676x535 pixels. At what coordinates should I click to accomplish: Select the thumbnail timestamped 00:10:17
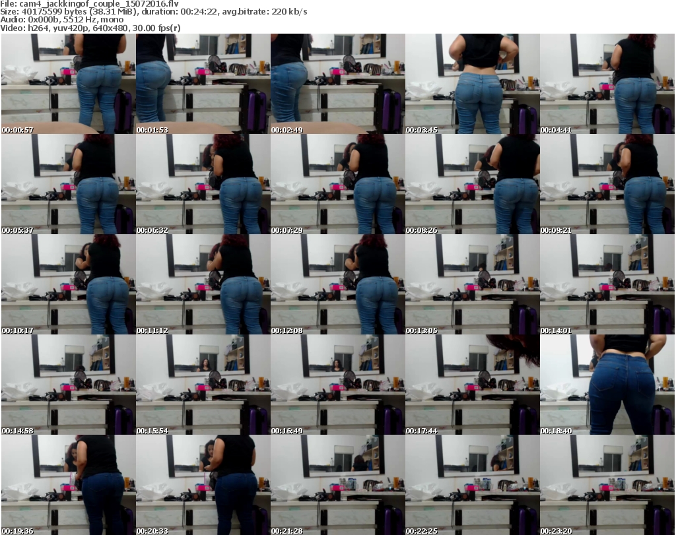(x=68, y=284)
